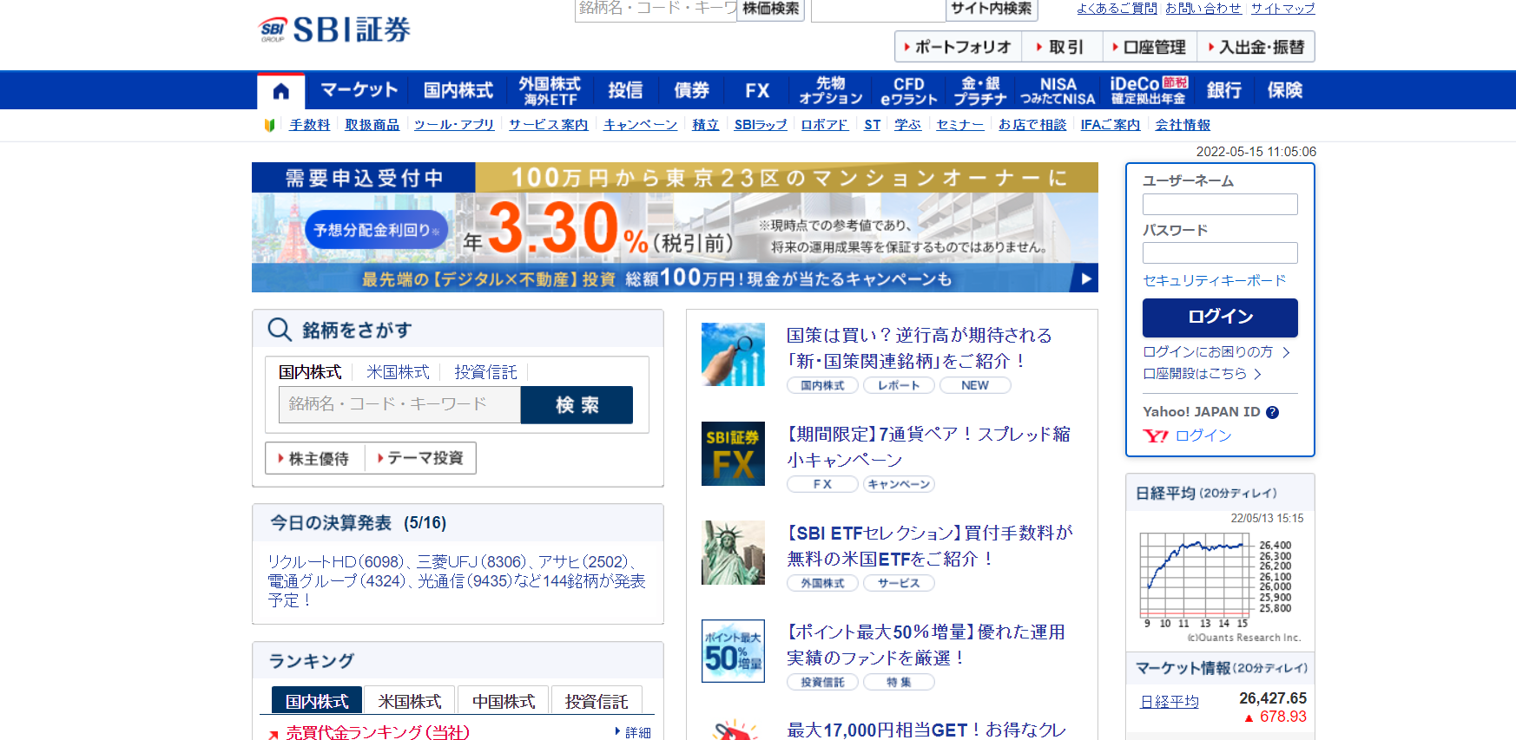Click magnifier icon beside 銘柄をさがす
Viewport: 1516px width, 740px height.
[280, 330]
